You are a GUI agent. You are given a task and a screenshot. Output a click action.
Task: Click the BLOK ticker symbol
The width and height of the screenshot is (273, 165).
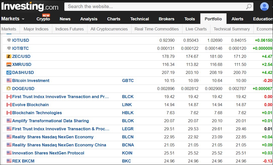click(128, 121)
